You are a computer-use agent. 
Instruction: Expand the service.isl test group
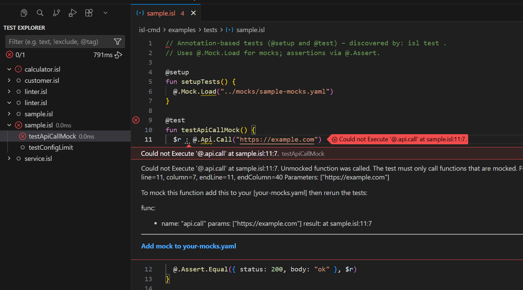pyautogui.click(x=9, y=159)
